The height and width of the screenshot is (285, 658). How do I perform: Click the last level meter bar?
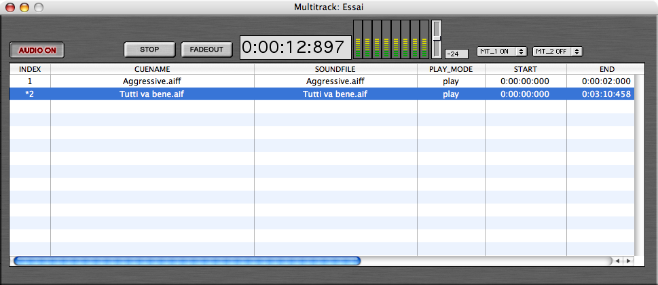pos(424,39)
